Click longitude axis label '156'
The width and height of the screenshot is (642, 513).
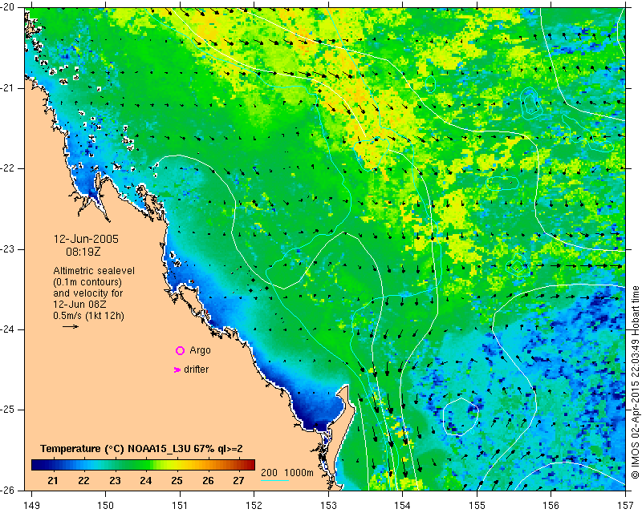551,506
